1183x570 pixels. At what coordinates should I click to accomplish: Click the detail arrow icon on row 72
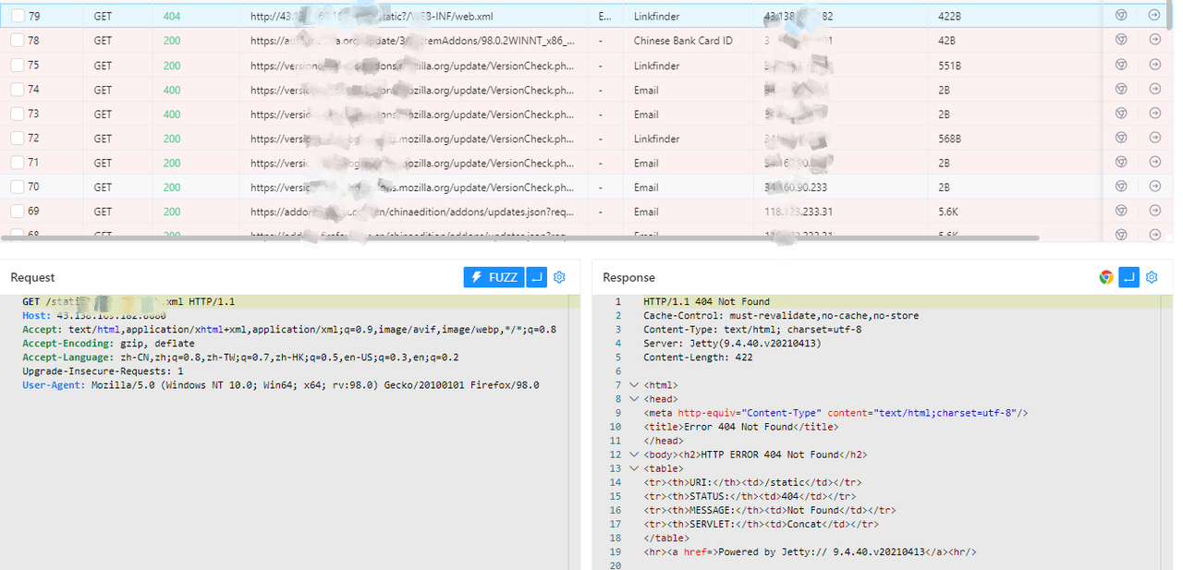coord(1154,138)
